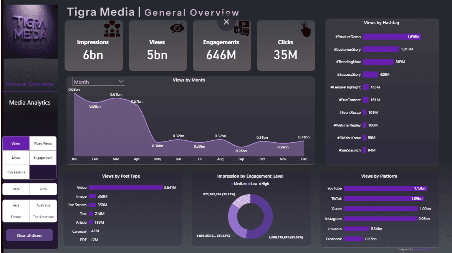Filter region to Asia
Viewport: 452px width, 253px height.
[16, 205]
